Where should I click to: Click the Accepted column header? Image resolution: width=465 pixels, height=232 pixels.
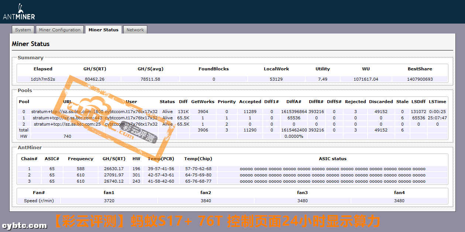click(x=250, y=102)
